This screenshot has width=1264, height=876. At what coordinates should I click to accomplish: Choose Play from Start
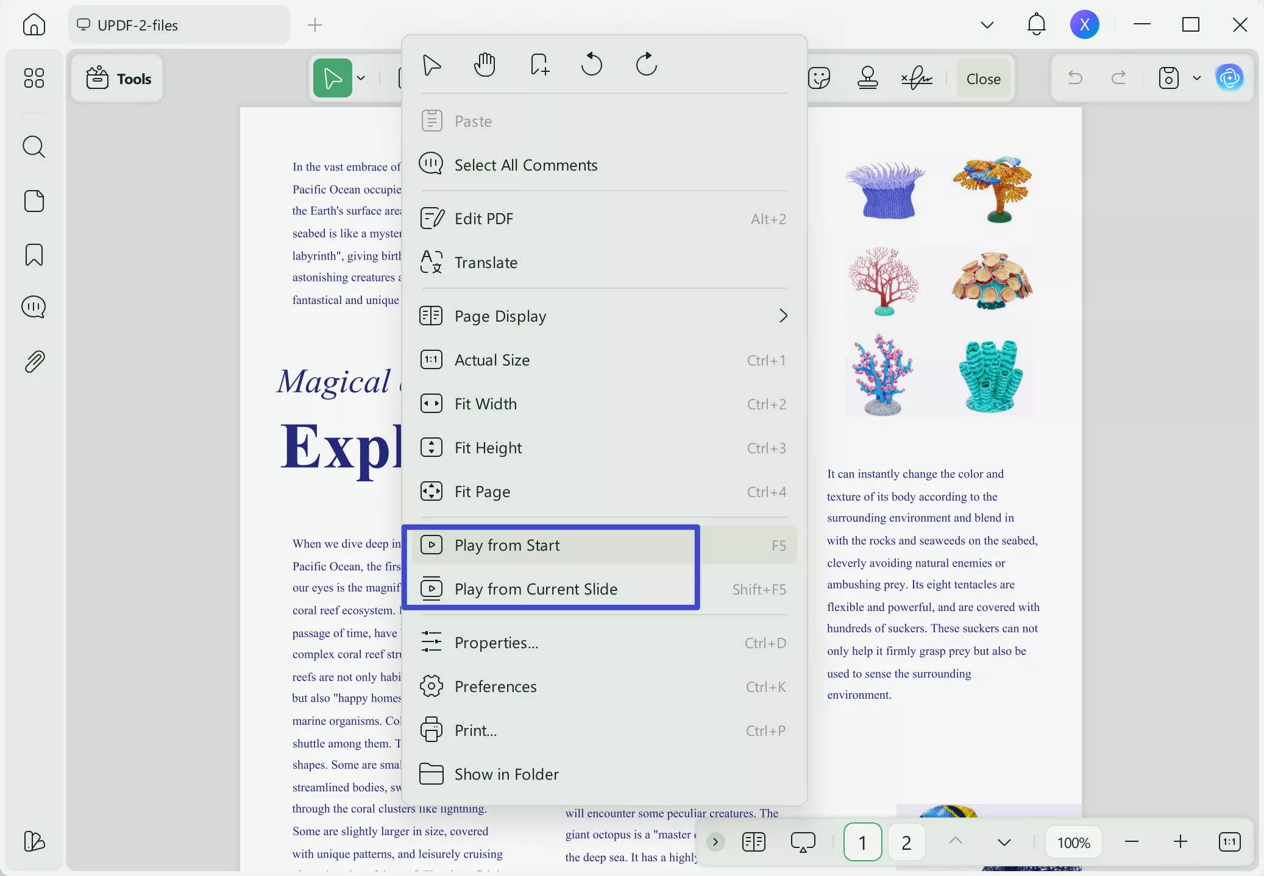508,545
